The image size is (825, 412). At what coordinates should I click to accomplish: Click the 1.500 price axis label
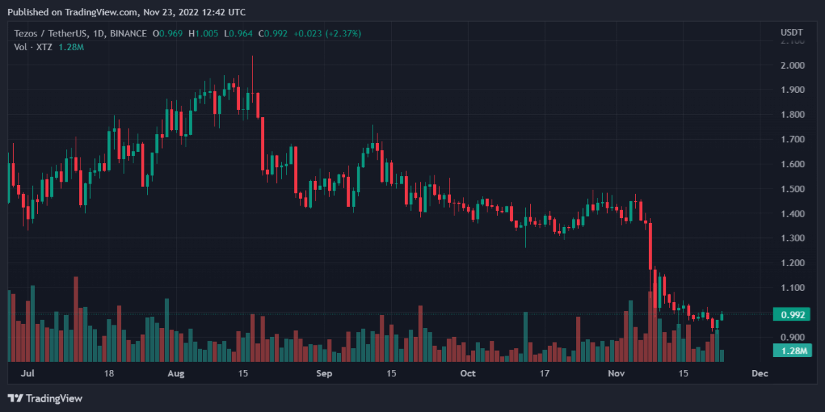click(792, 189)
